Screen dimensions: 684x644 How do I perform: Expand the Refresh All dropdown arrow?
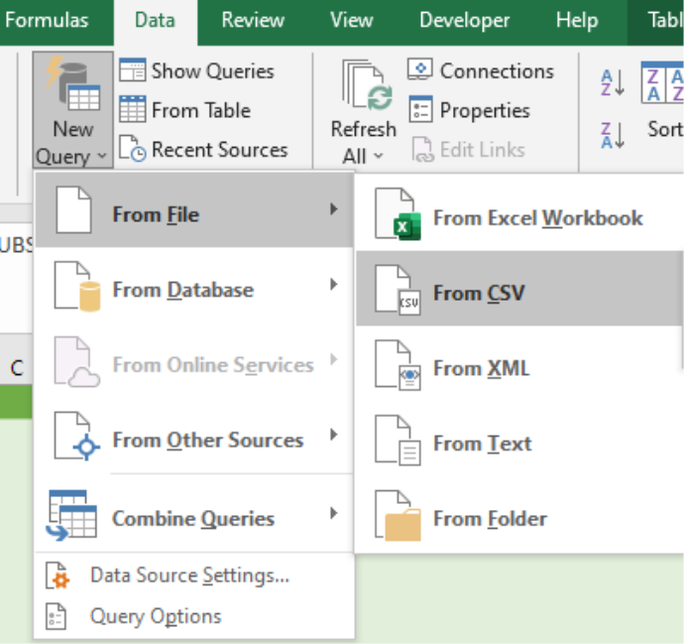379,156
